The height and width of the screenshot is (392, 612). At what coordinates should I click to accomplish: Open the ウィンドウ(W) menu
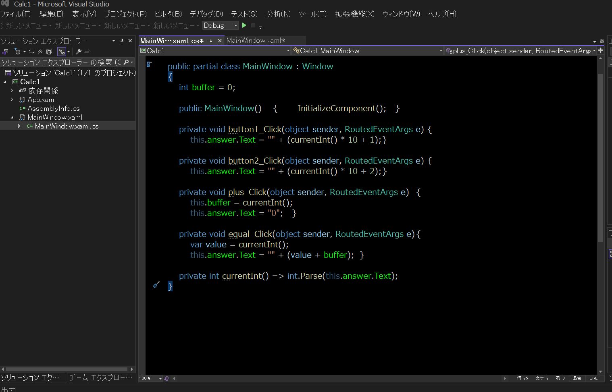(401, 14)
